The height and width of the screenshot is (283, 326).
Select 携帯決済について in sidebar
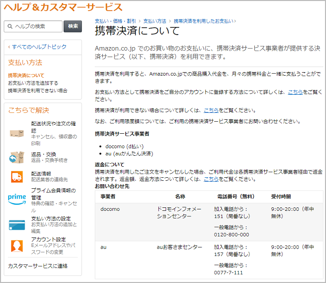click(26, 75)
